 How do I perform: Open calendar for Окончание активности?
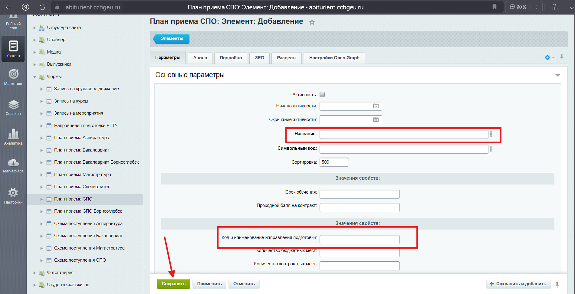(x=376, y=120)
